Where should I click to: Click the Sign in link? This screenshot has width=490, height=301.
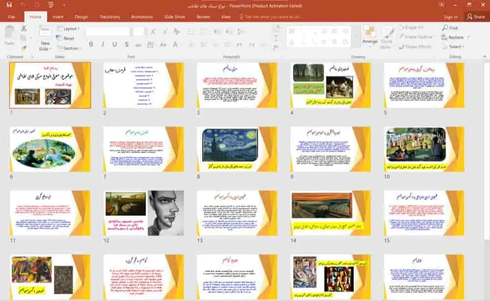[x=450, y=17]
